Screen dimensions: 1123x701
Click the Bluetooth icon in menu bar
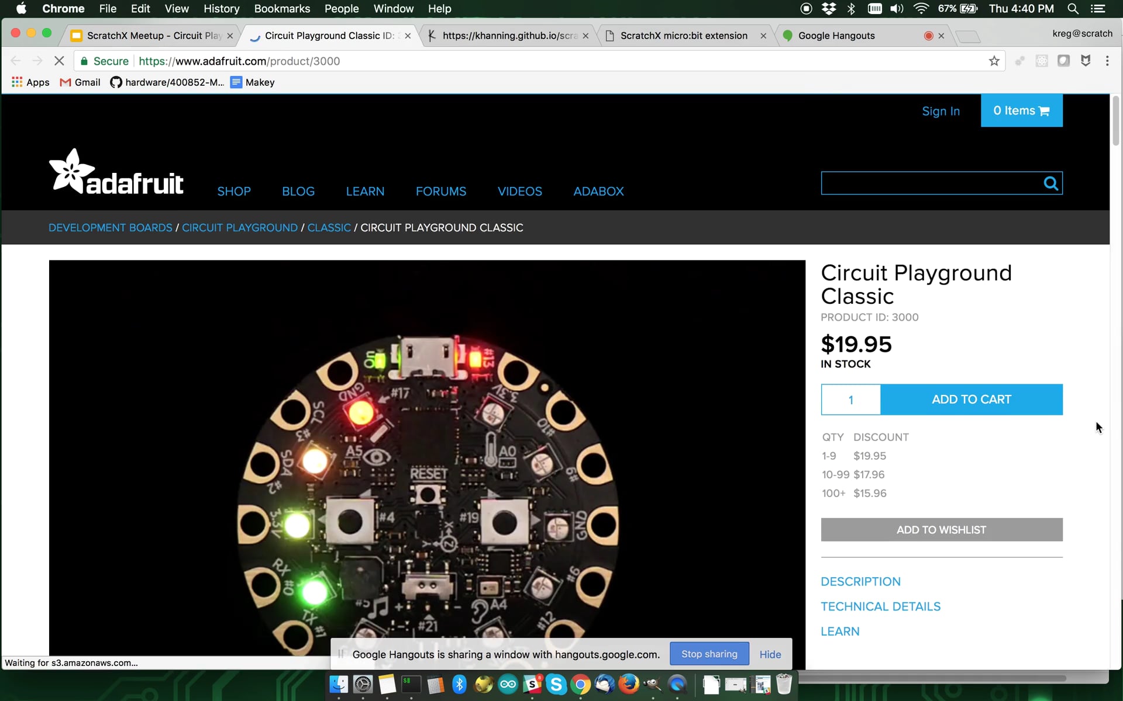[x=852, y=9]
